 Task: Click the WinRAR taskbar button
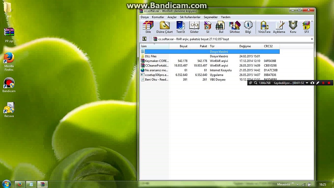(42, 184)
